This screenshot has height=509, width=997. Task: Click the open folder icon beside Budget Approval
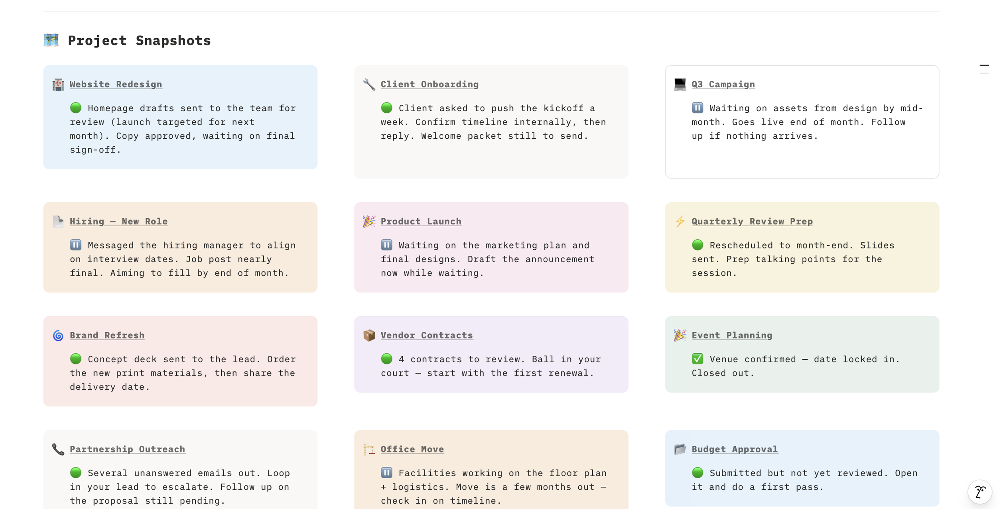click(x=680, y=449)
